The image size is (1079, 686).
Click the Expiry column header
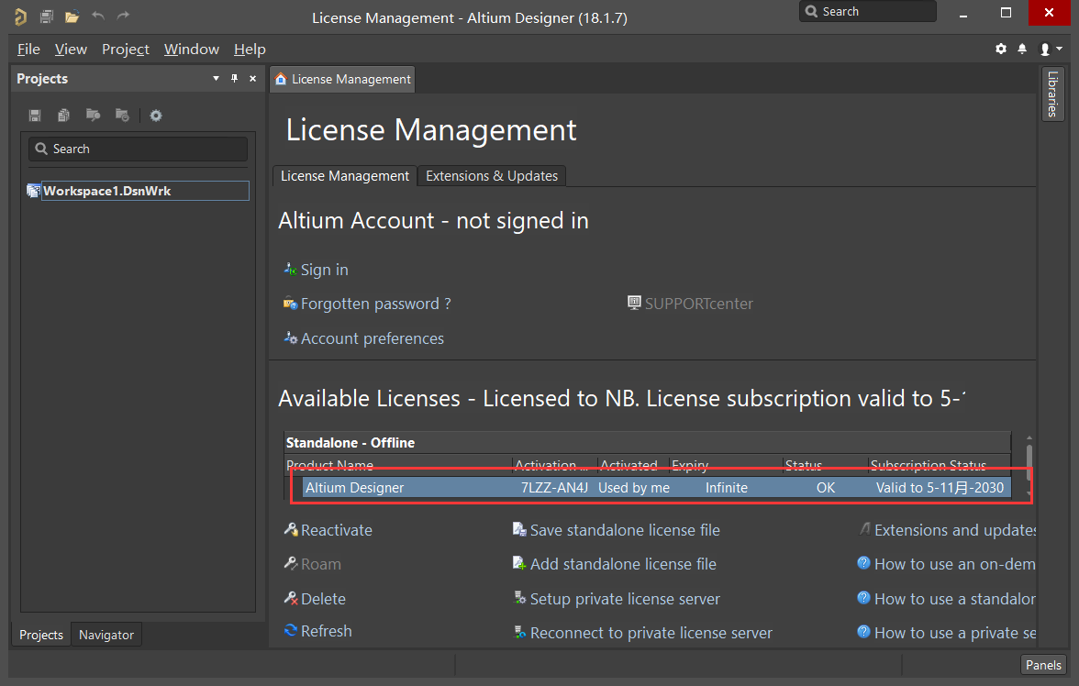pos(725,465)
